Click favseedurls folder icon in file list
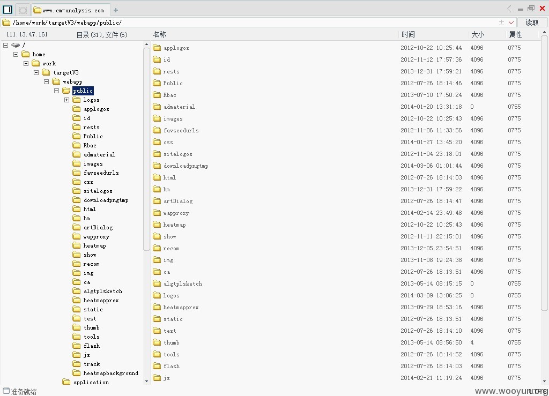Image resolution: width=549 pixels, height=396 pixels. [157, 130]
